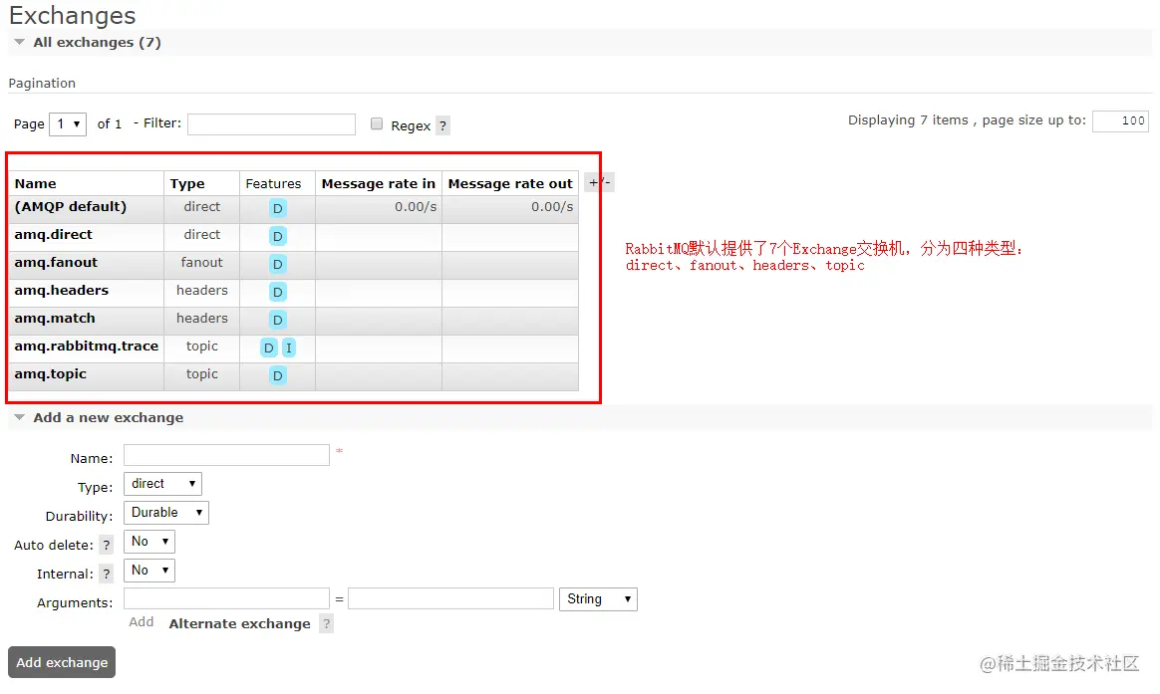Click the I badge in amq.rabbitmq.trace row
Screen dimensions: 1160x694
(289, 348)
